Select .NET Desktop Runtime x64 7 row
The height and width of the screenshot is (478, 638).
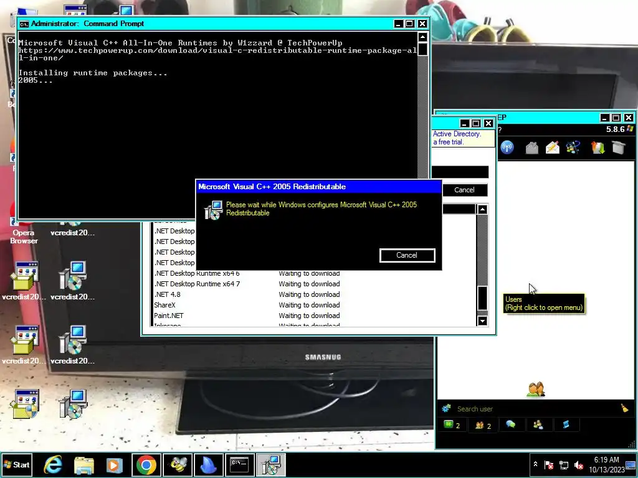pos(313,284)
